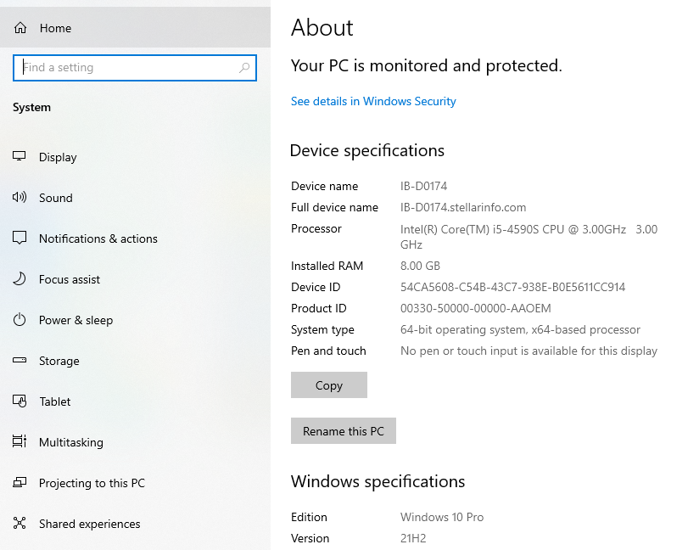Click the Device specifications heading

(367, 150)
